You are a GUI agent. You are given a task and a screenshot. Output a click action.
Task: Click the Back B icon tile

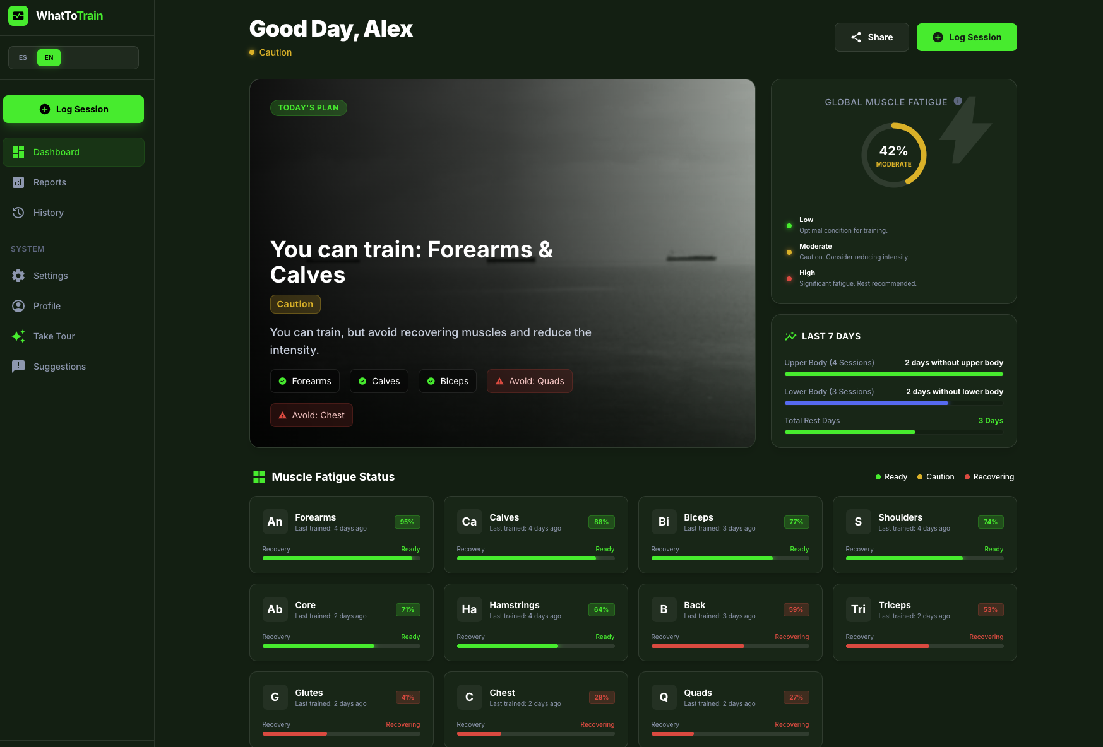(664, 609)
